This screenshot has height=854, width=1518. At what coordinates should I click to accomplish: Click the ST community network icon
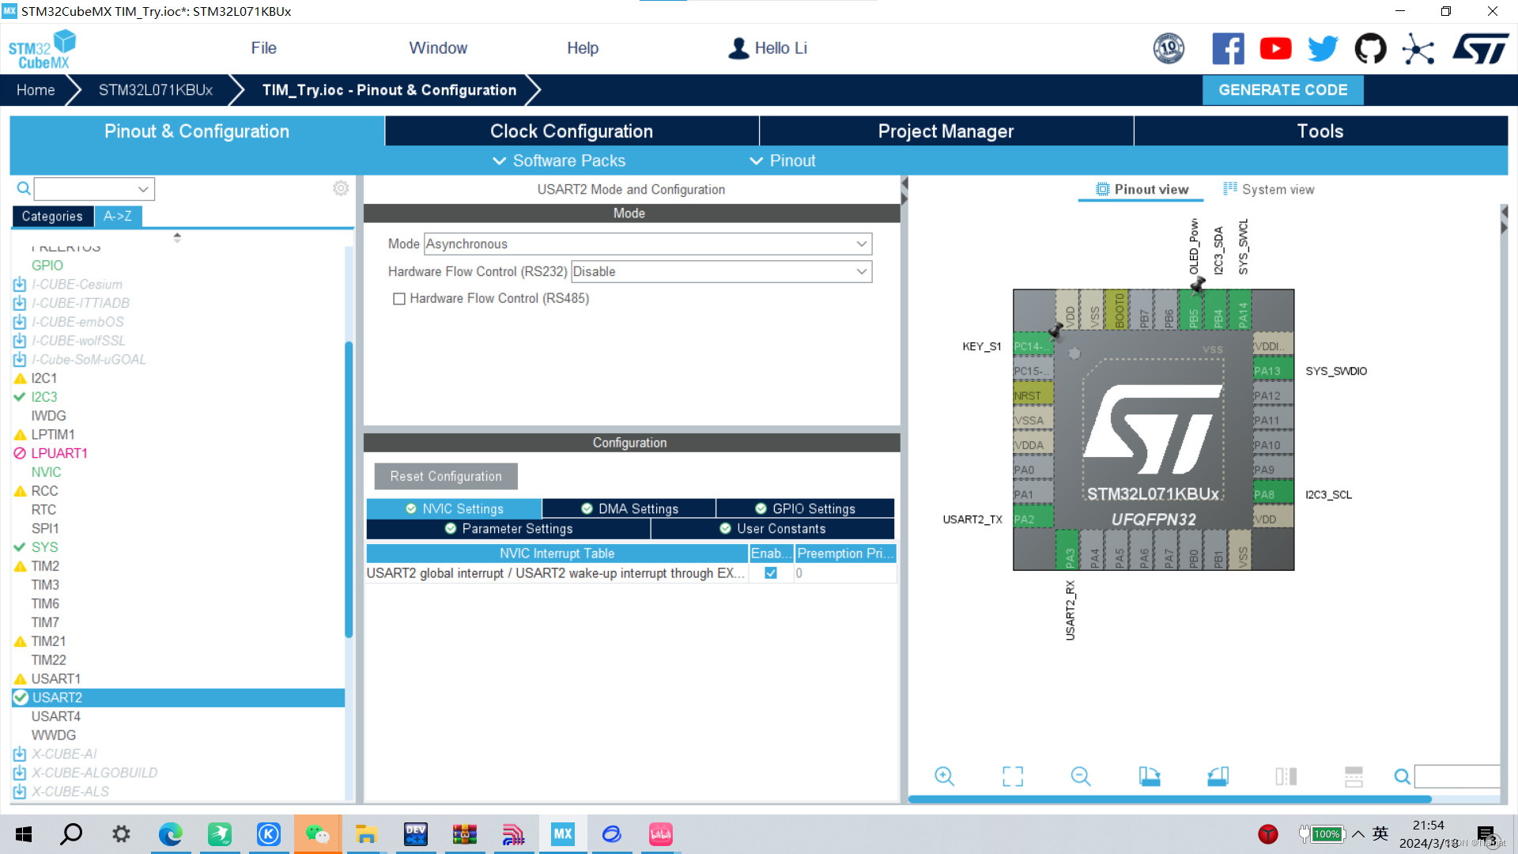pyautogui.click(x=1418, y=49)
